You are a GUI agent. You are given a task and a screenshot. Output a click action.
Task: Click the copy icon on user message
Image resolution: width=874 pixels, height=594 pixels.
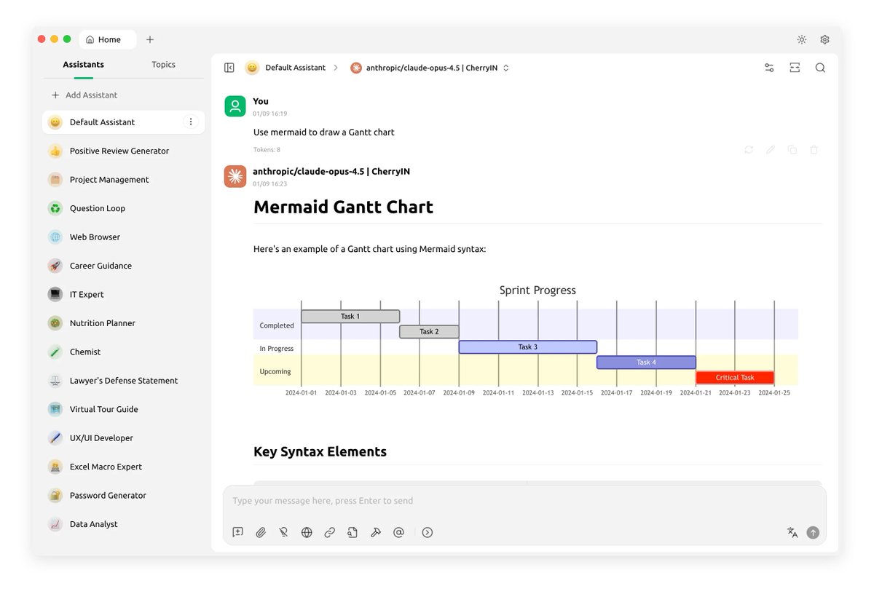point(792,149)
